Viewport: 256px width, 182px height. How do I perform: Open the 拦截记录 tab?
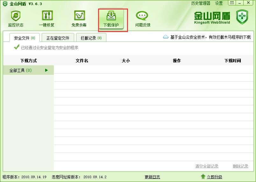coord(91,38)
